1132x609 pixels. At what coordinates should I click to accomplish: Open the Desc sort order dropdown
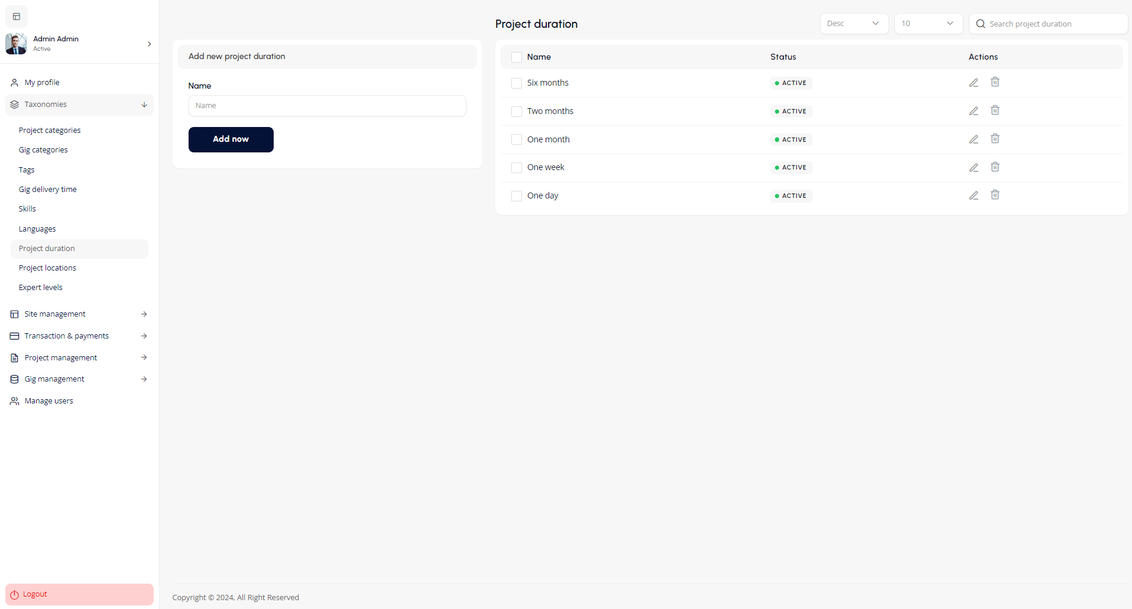[854, 24]
